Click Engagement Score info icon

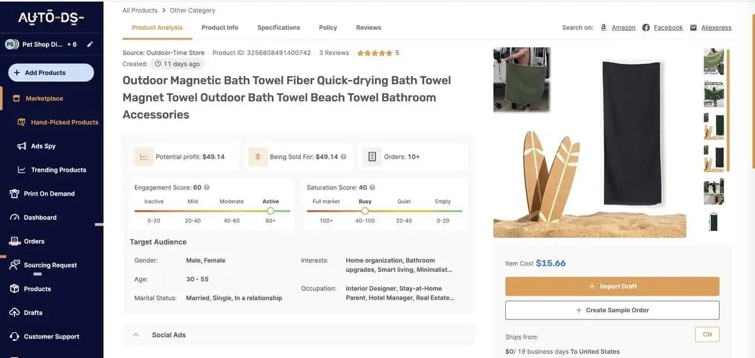point(206,187)
